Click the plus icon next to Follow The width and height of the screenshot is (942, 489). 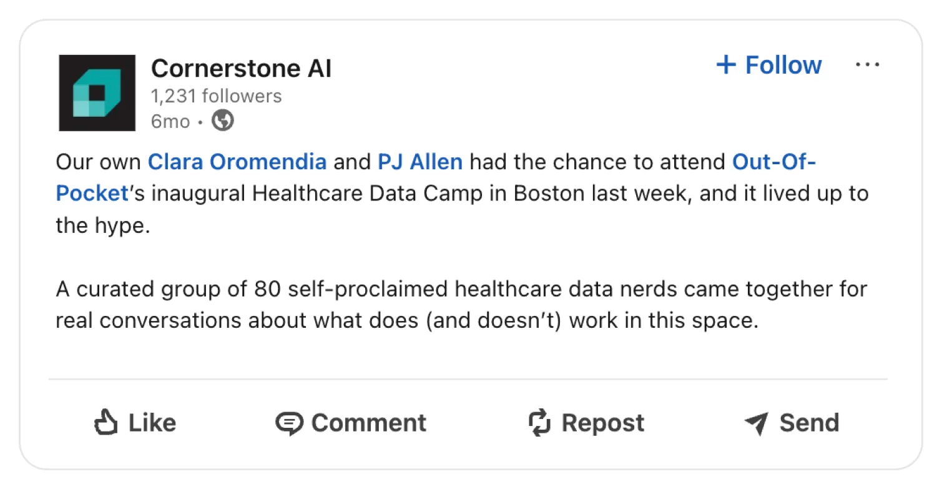click(726, 64)
